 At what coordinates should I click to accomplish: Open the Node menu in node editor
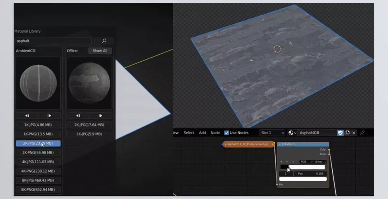(215, 133)
